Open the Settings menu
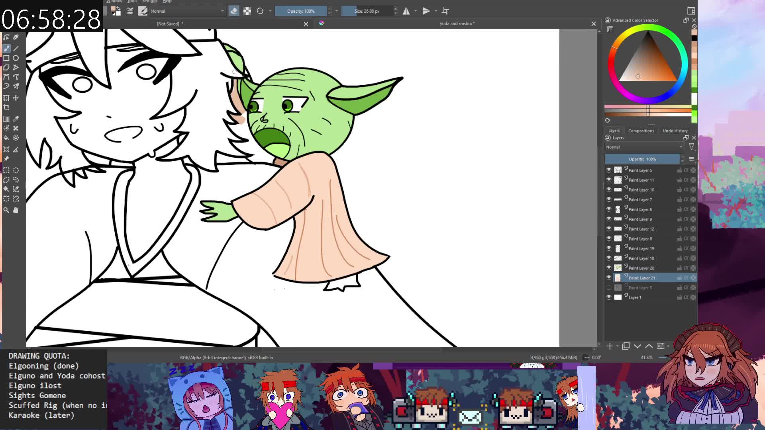 [x=150, y=2]
